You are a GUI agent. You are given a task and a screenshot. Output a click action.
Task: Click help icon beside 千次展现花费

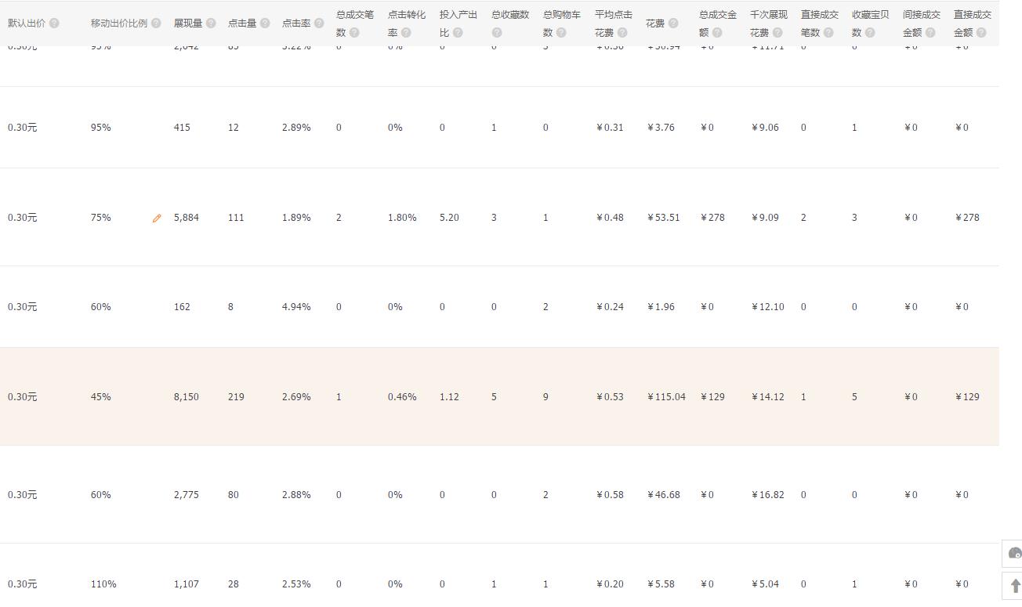tap(777, 33)
